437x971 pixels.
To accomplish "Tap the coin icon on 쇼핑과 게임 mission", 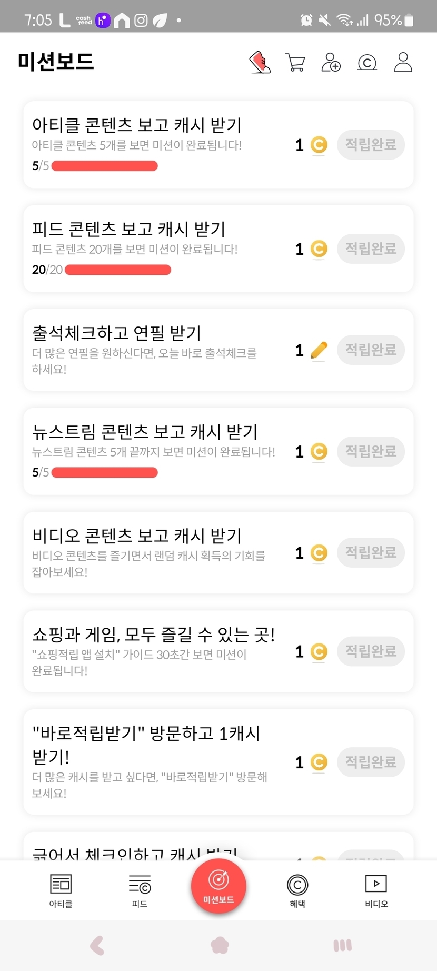I will [x=319, y=652].
